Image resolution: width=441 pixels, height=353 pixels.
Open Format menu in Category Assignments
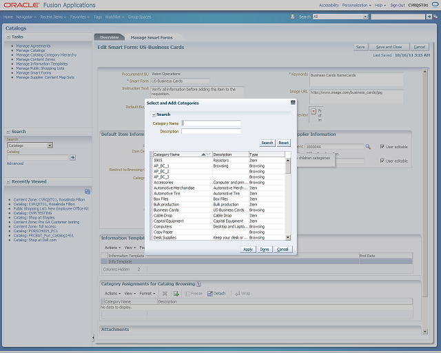click(147, 293)
